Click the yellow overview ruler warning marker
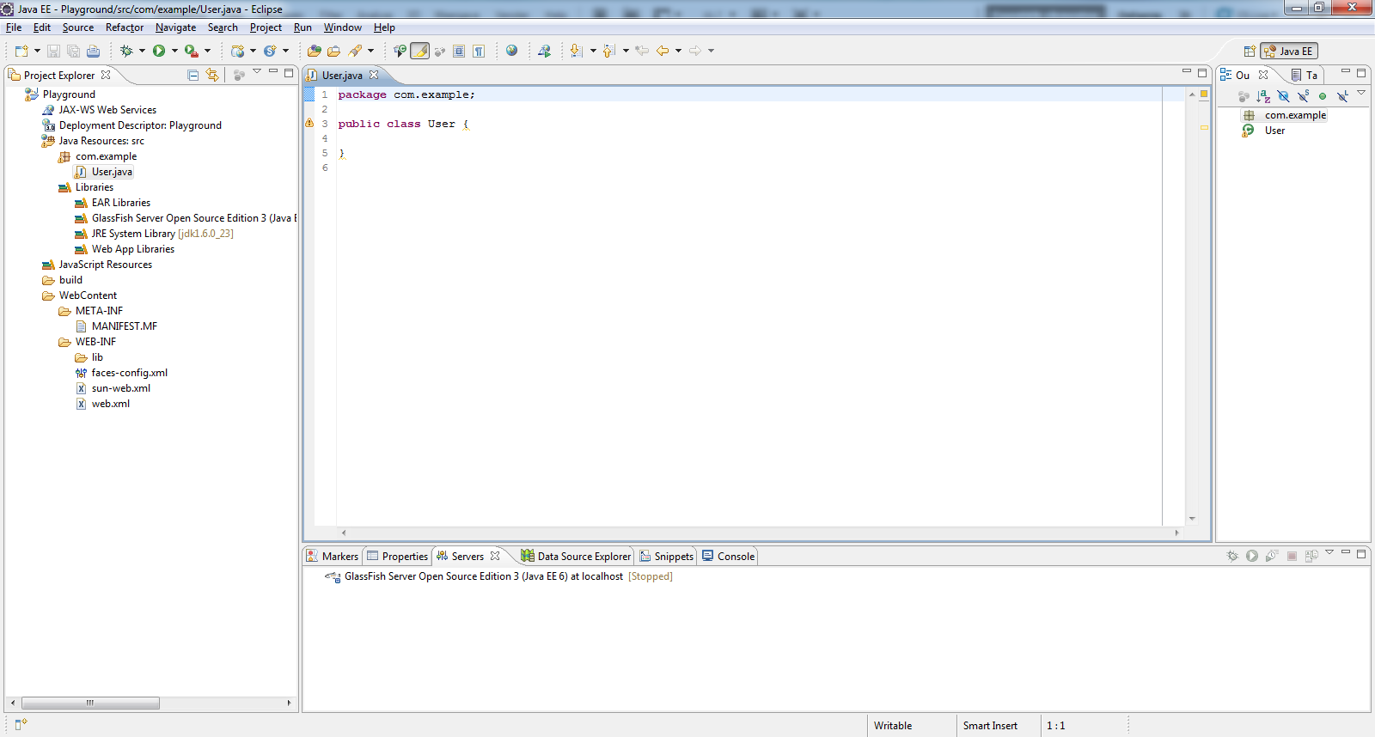This screenshot has width=1375, height=737. click(x=1204, y=127)
